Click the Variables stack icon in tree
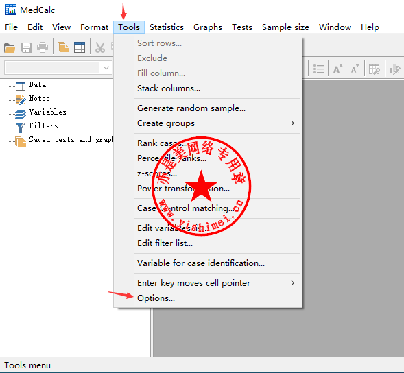This screenshot has width=404, height=373. pos(21,114)
